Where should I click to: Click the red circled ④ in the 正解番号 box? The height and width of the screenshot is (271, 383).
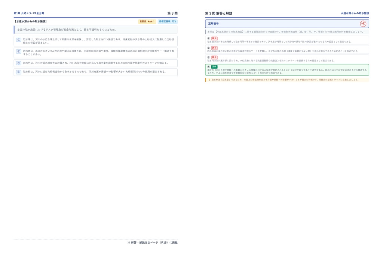[x=363, y=24]
